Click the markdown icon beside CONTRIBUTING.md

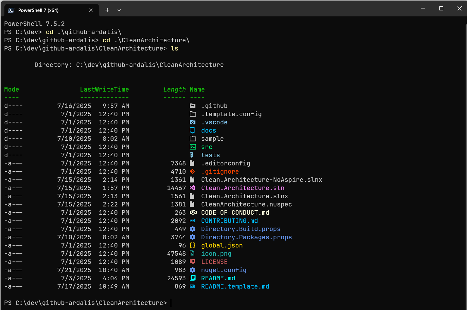193,221
